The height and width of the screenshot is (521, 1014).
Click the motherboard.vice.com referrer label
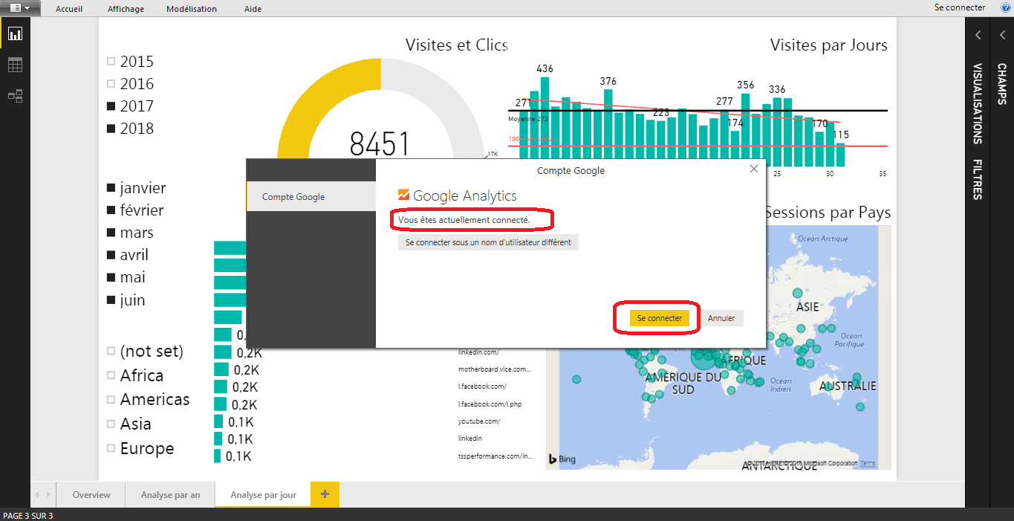495,369
